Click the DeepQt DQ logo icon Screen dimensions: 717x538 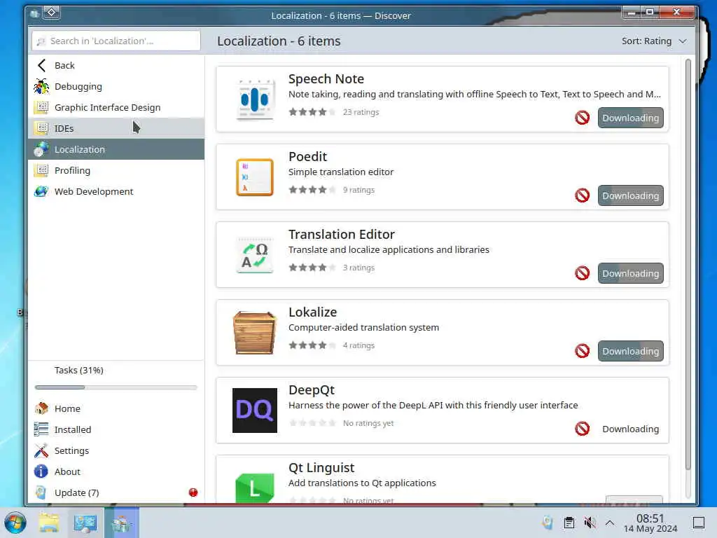pos(255,411)
